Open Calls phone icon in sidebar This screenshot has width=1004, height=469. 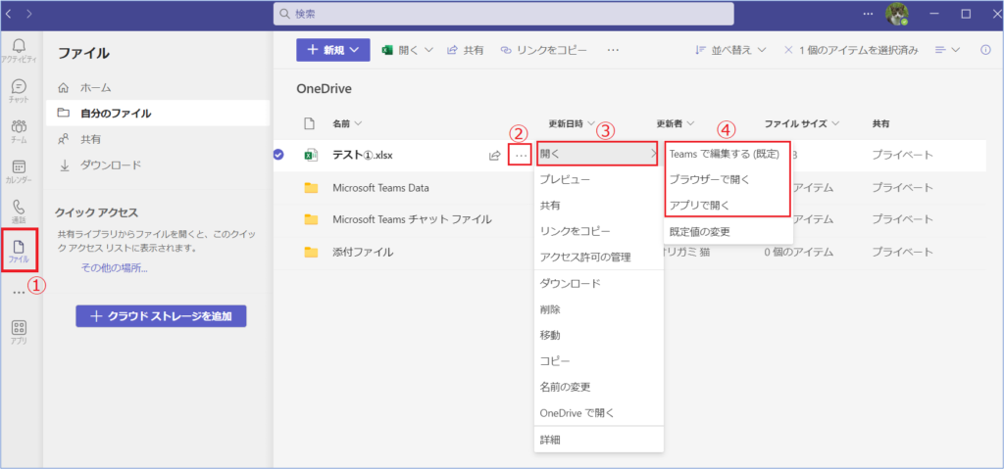tap(20, 212)
